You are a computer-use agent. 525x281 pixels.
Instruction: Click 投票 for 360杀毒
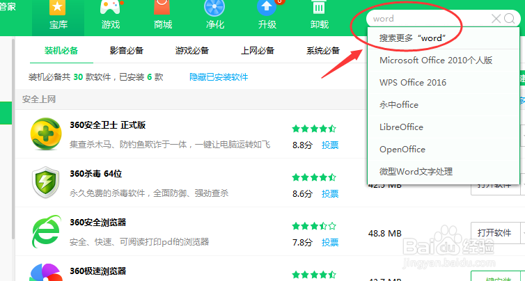pyautogui.click(x=330, y=193)
